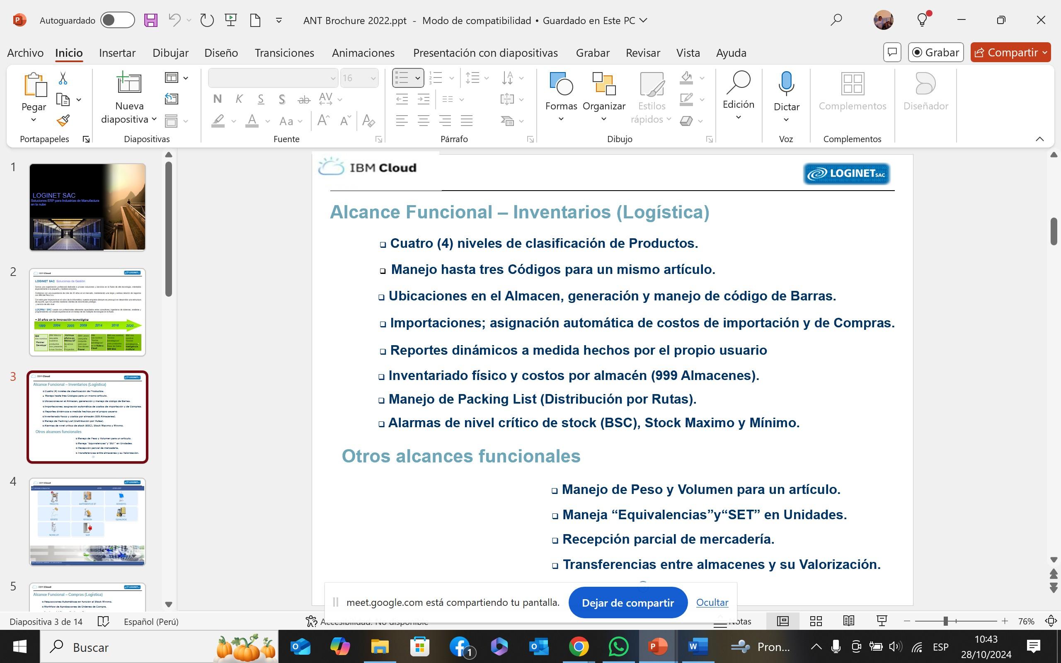Collapse the ribbon with chevron
The width and height of the screenshot is (1061, 663).
(1039, 139)
